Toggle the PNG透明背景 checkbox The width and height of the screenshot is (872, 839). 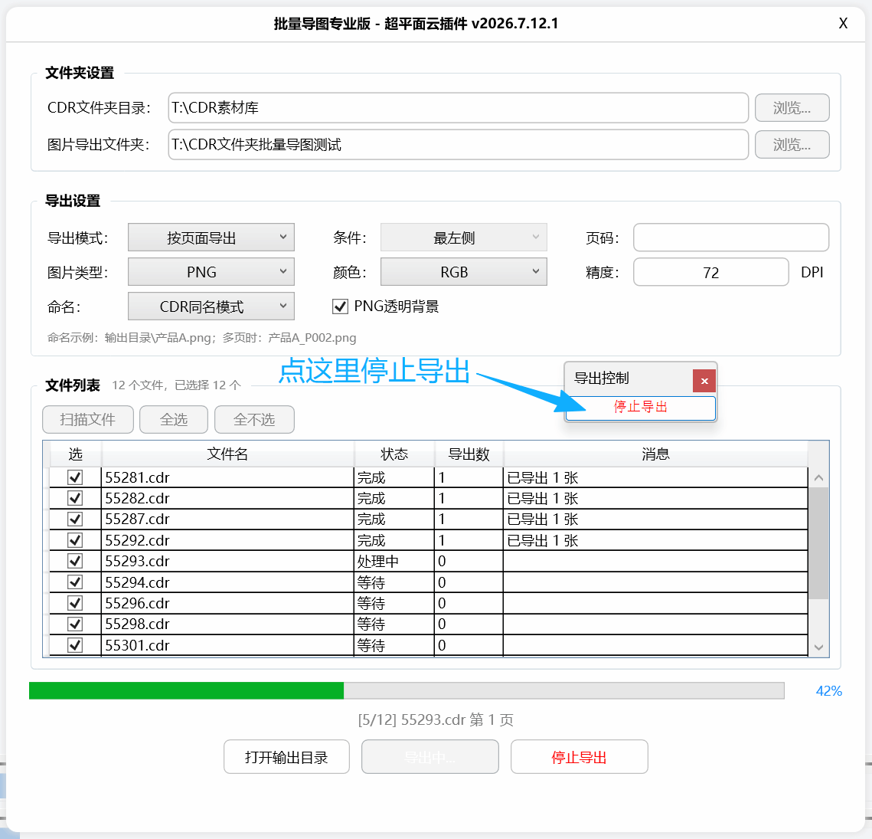click(341, 306)
